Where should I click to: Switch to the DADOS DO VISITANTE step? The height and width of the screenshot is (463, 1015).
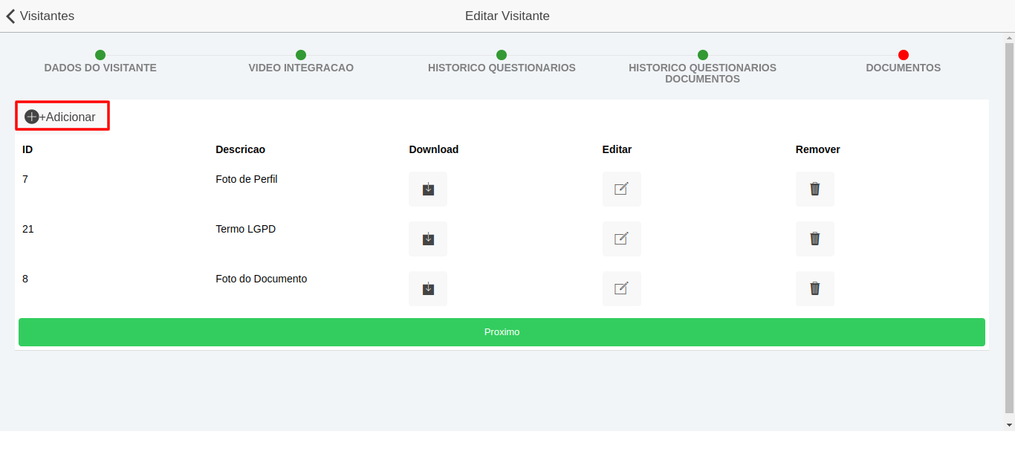tap(100, 67)
